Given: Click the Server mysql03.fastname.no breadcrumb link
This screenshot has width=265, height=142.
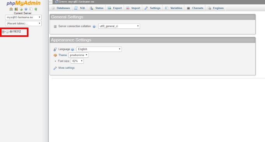Looking at the screenshot, I should pyautogui.click(x=76, y=2).
